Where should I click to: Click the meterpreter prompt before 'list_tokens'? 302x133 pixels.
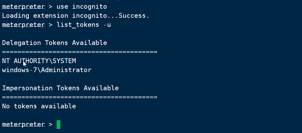(23, 25)
